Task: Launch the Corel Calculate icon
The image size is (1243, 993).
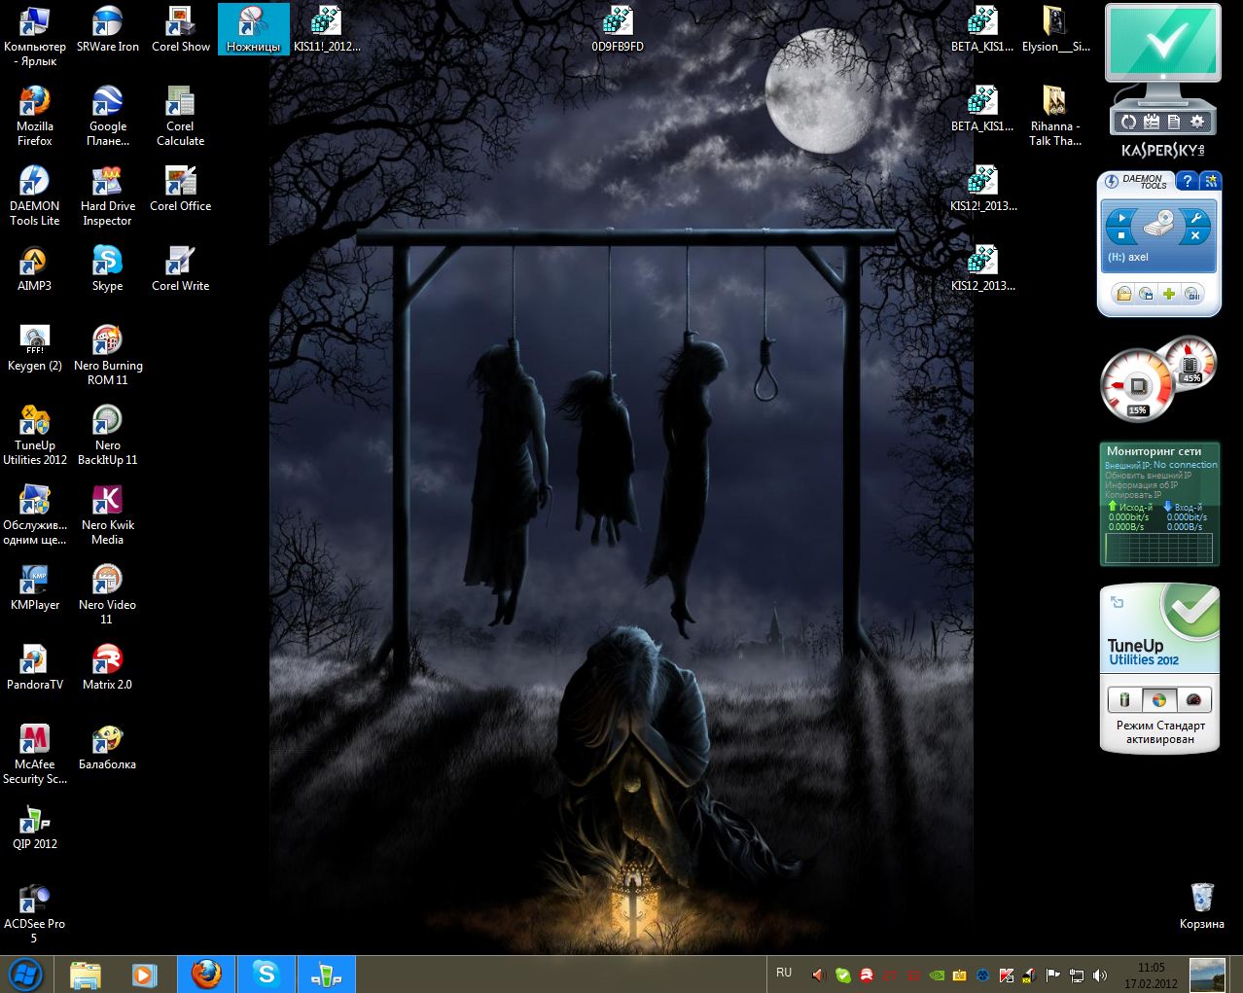Action: 181,116
